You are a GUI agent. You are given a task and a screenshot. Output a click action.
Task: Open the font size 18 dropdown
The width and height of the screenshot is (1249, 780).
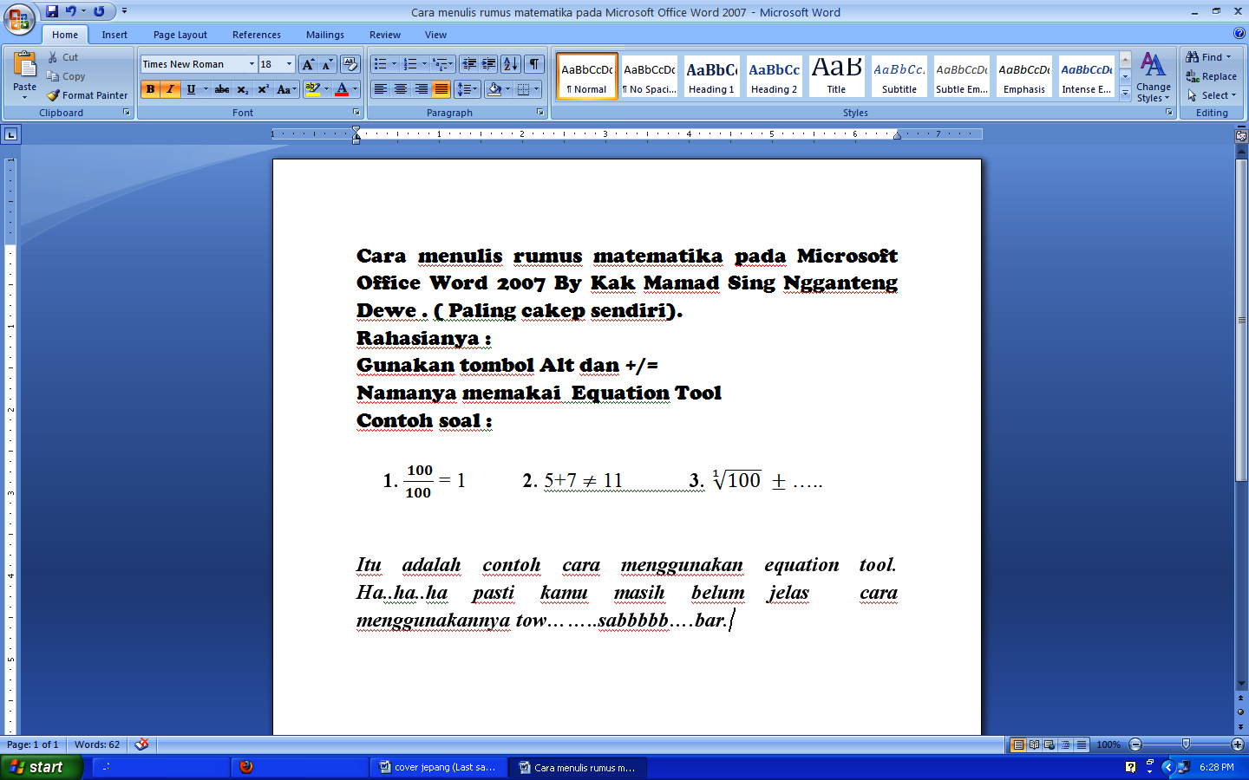(x=290, y=64)
